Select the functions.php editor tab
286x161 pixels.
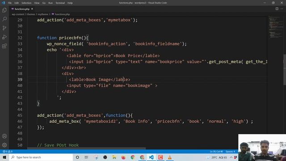coord(22,9)
